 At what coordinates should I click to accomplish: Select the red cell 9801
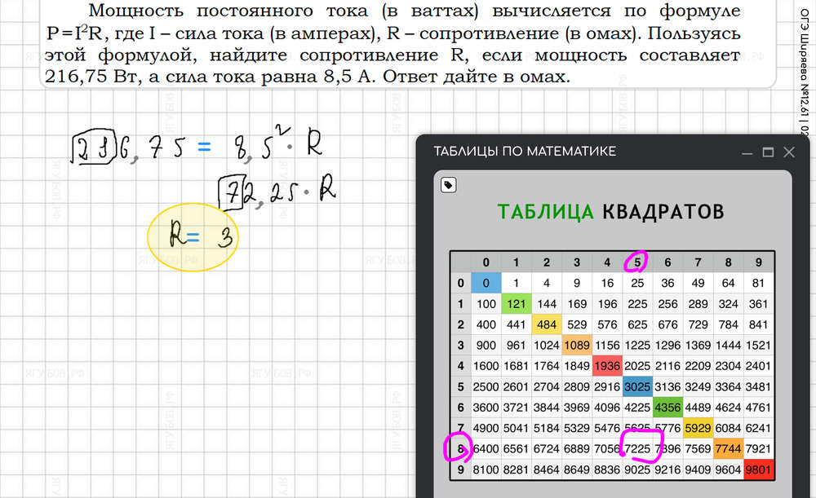click(760, 470)
